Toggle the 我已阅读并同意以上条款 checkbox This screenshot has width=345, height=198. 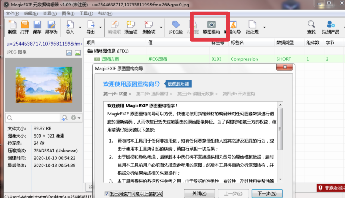[x=106, y=193]
